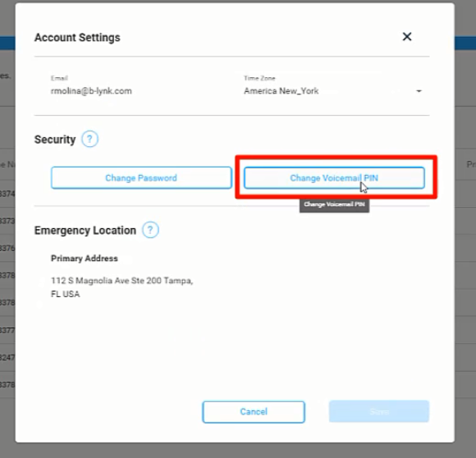Image resolution: width=476 pixels, height=458 pixels.
Task: Click the Time Zone field label
Action: click(259, 78)
